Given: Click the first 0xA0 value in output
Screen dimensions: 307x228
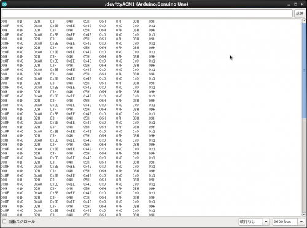Looking at the screenshot, I should 37,26.
